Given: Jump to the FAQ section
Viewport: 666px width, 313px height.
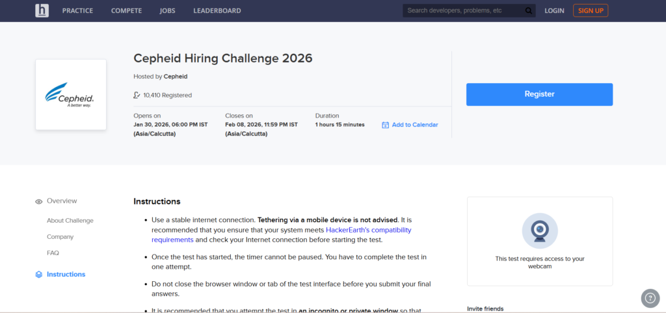Looking at the screenshot, I should [53, 253].
